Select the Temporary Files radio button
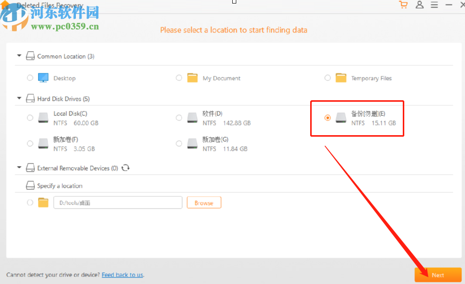This screenshot has height=284, width=465. [x=327, y=78]
